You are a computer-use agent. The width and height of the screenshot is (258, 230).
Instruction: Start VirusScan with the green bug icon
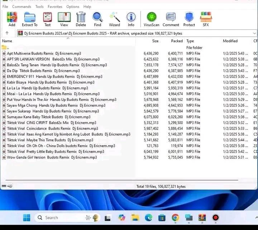(151, 19)
